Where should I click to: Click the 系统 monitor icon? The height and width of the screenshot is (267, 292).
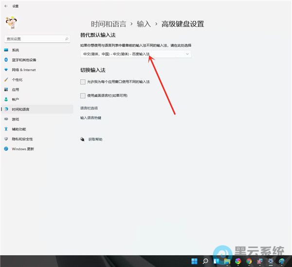click(x=6, y=50)
